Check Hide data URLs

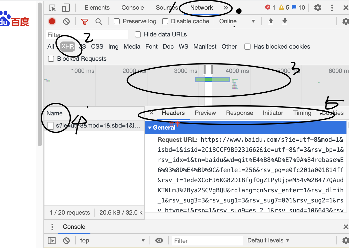[138, 34]
